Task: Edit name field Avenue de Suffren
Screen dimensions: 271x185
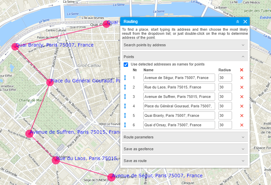Action: 179,97
